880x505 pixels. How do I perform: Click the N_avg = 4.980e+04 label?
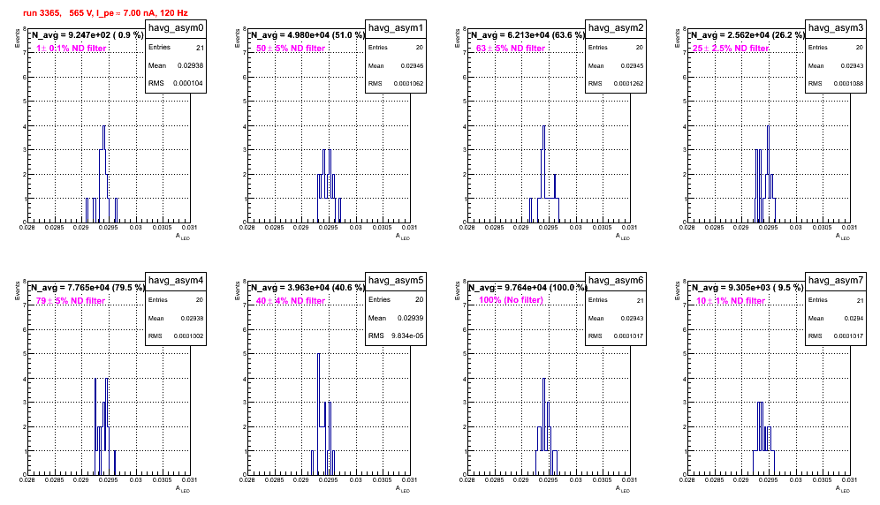click(x=307, y=34)
